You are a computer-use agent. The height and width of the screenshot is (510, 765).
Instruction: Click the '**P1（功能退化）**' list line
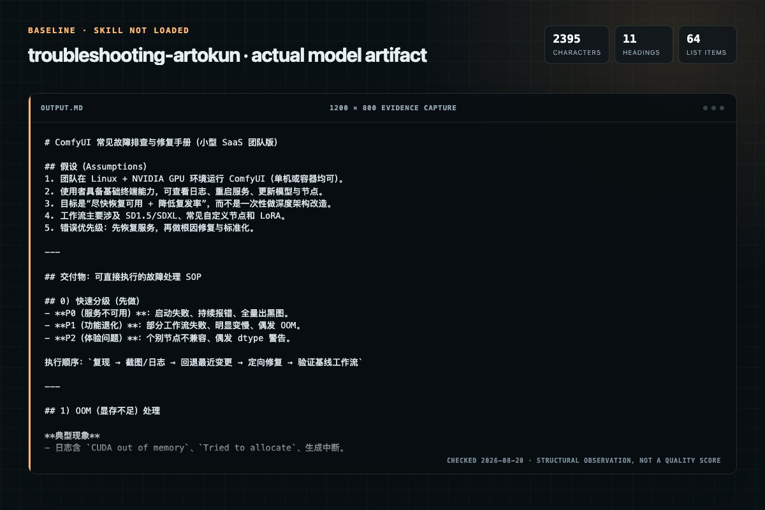pyautogui.click(x=173, y=326)
